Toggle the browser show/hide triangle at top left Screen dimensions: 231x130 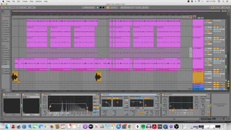(x=2, y=11)
